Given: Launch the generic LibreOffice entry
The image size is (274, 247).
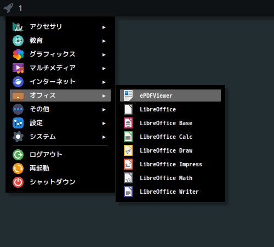Looking at the screenshot, I should point(170,109).
